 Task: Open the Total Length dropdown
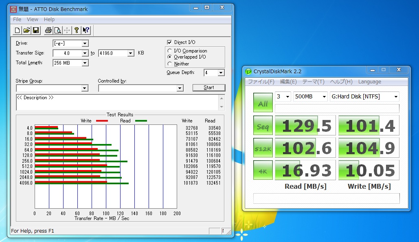85,63
